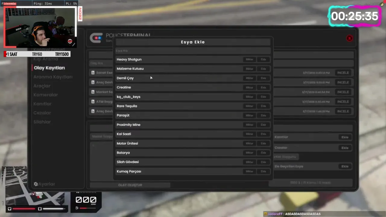
Task: Click Ekle next to Ele Geçirilen Eşya
Action: tap(345, 166)
